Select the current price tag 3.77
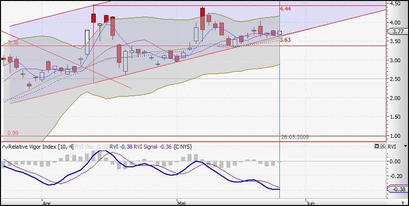 397,32
